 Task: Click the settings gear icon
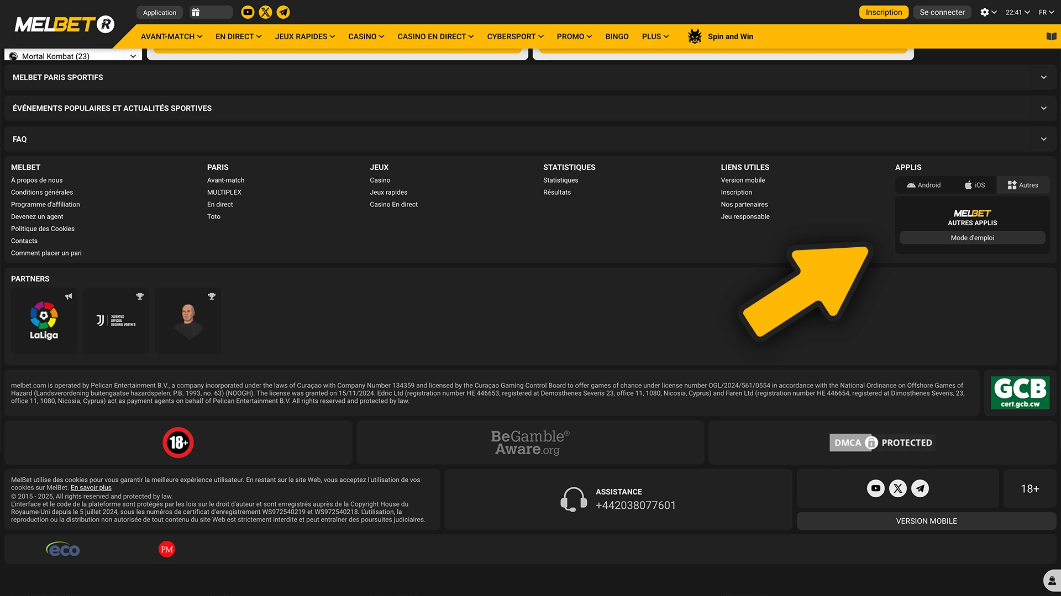(x=984, y=12)
